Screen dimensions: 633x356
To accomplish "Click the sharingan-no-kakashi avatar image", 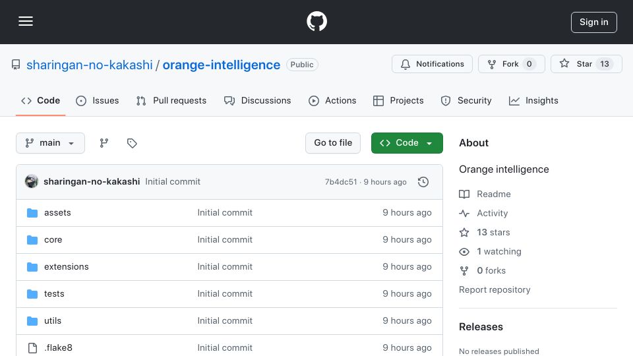I will pyautogui.click(x=32, y=182).
